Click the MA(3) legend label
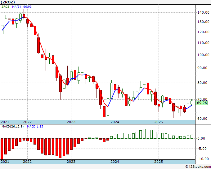 16,6
